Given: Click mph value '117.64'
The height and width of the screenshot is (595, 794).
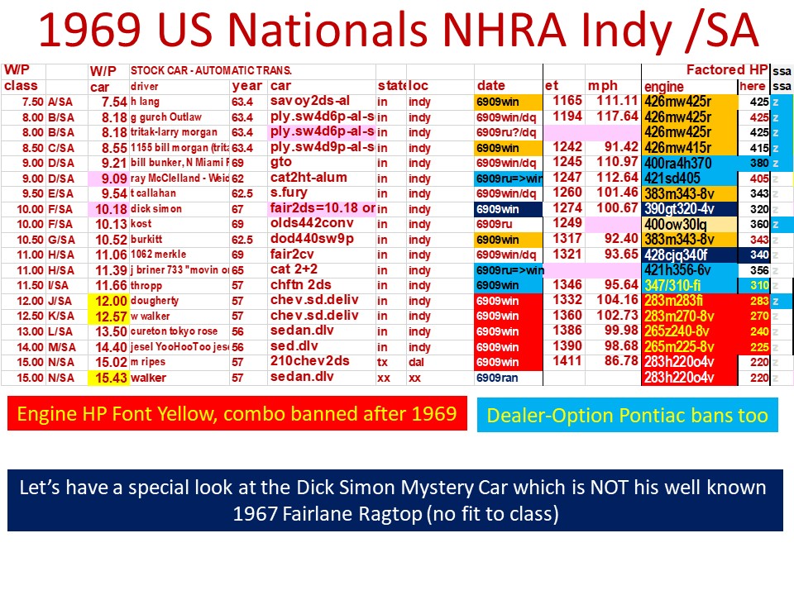Looking at the screenshot, I should coord(617,117).
